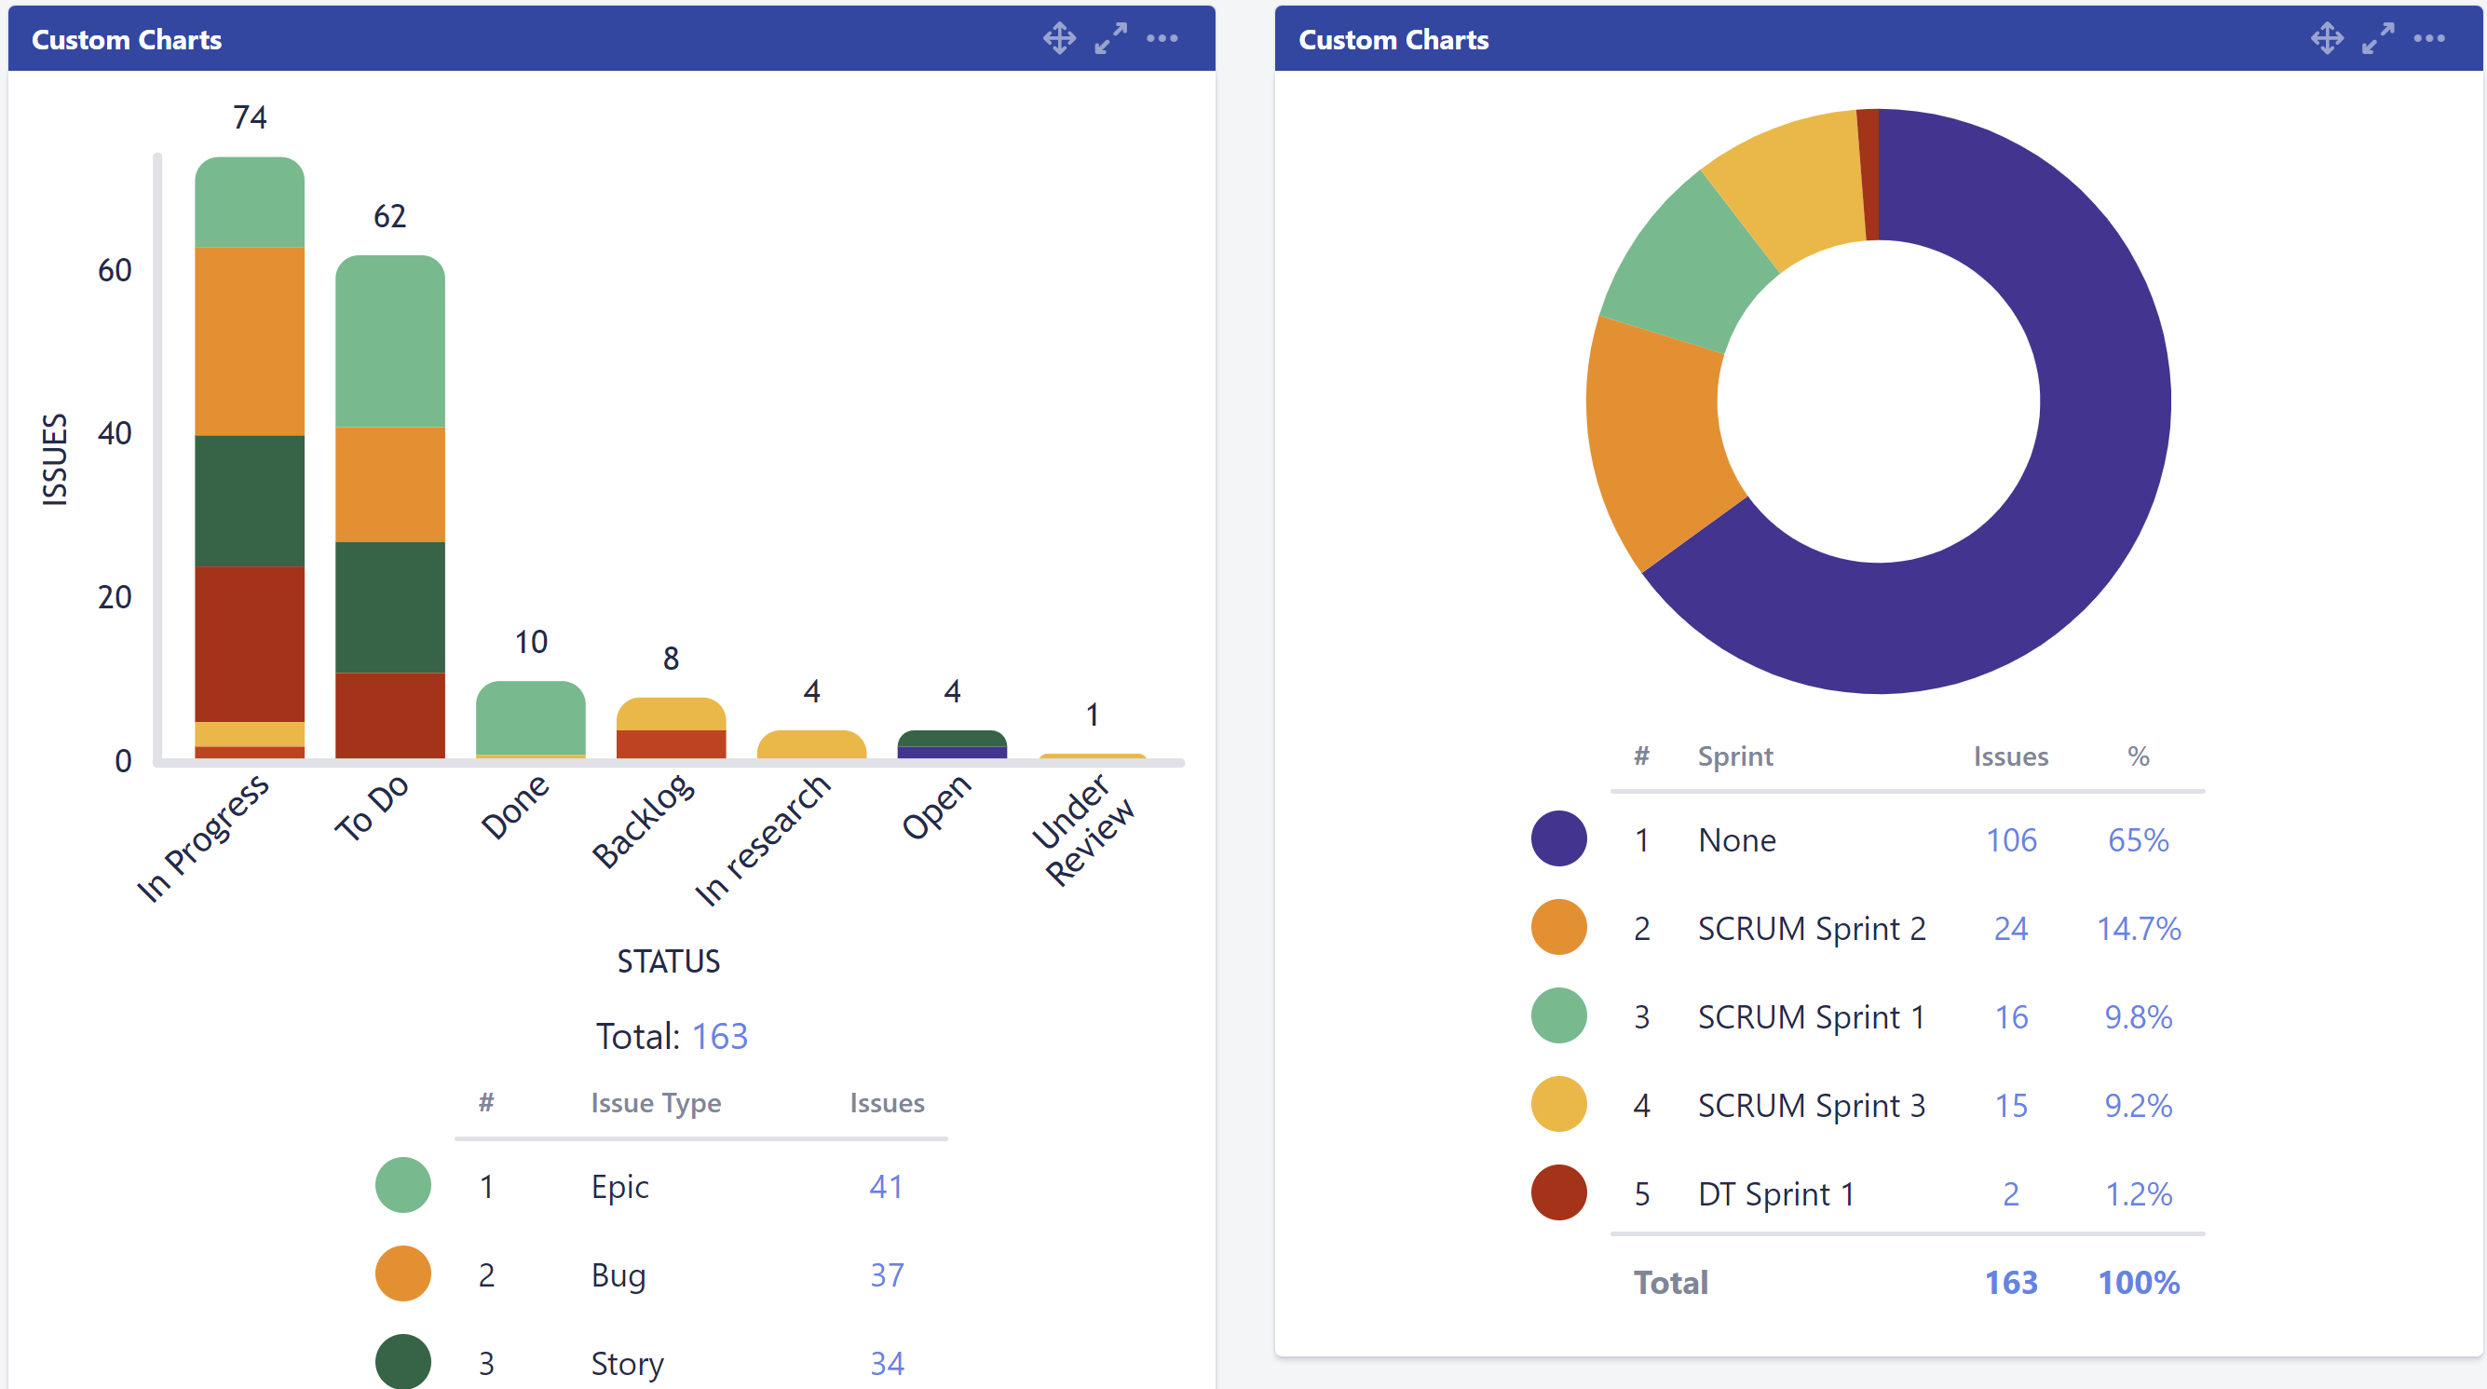Click the In Progress bar in the chart
Screen dimensions: 2487x1389
point(250,463)
